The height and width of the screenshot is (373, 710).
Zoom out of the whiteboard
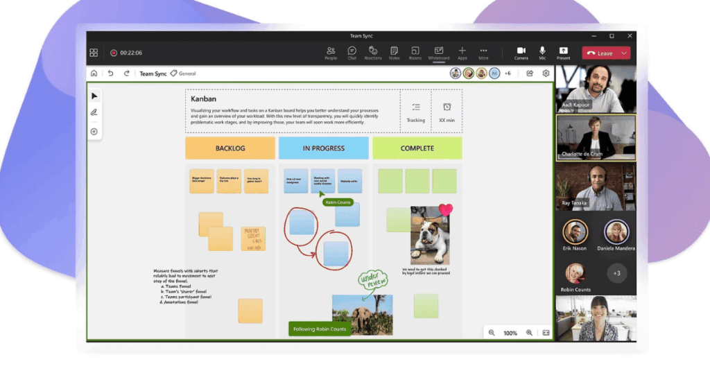pyautogui.click(x=492, y=333)
